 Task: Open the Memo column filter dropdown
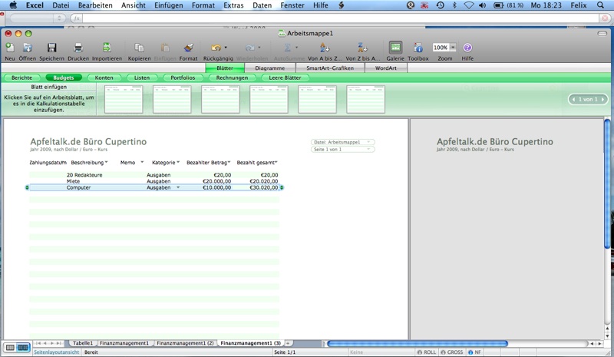pos(142,162)
